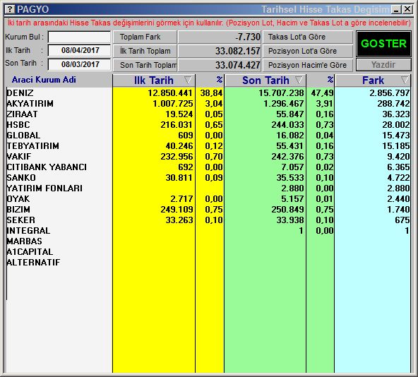
Task: Select the CITIBANK YABANCI row
Action: (x=208, y=167)
